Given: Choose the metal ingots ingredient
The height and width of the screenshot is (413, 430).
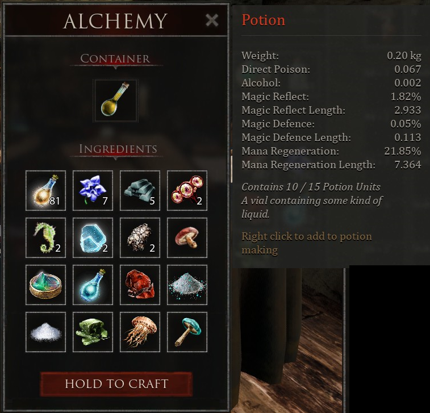Looking at the screenshot, I should pyautogui.click(x=140, y=191).
